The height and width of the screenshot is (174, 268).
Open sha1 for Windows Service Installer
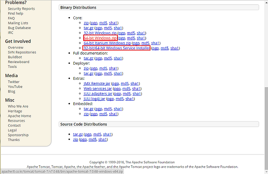(x=175, y=48)
